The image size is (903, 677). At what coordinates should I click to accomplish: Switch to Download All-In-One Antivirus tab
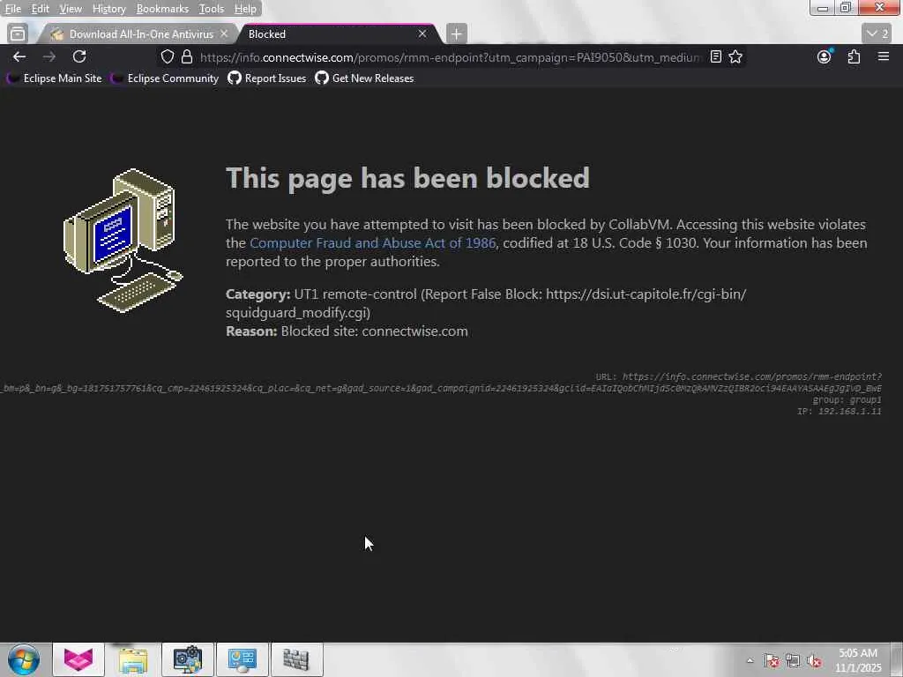(x=137, y=34)
